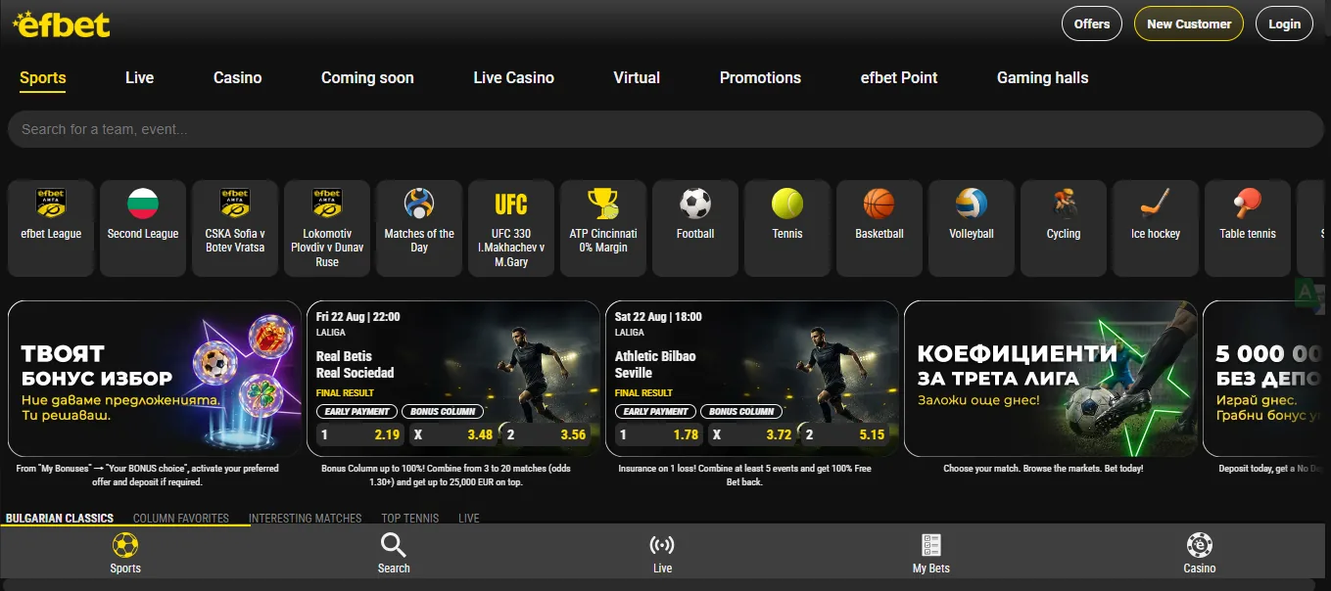Screen dimensions: 1331x591
Task: Focus the team or event search field
Action: (666, 129)
